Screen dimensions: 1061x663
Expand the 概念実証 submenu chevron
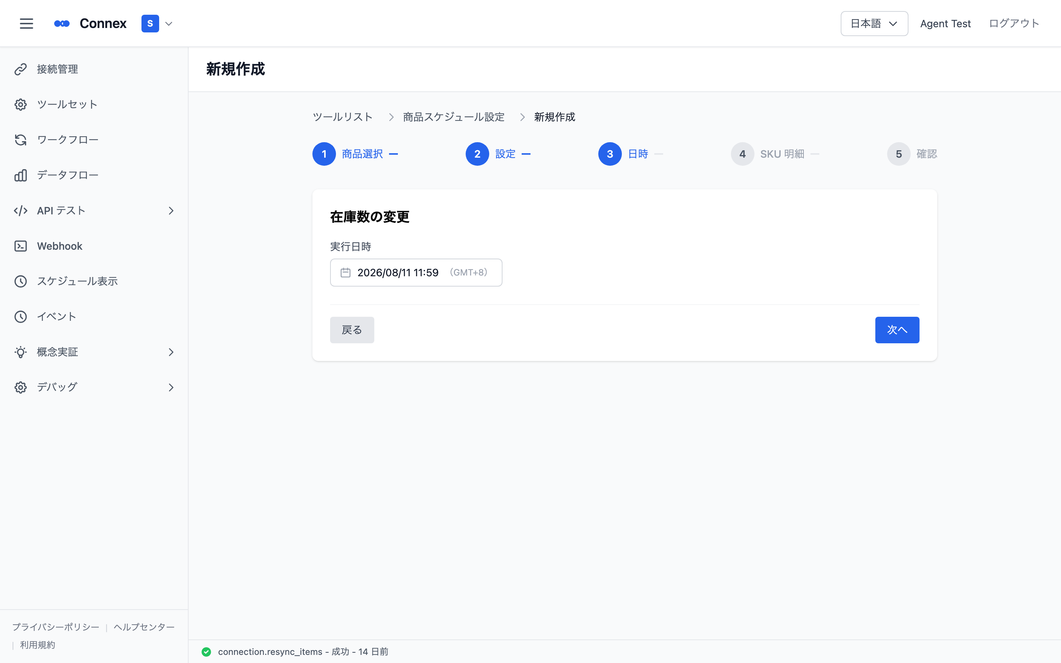click(171, 352)
